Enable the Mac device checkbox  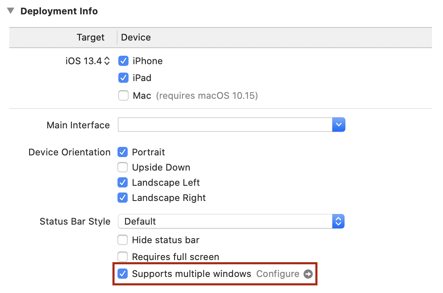point(123,96)
